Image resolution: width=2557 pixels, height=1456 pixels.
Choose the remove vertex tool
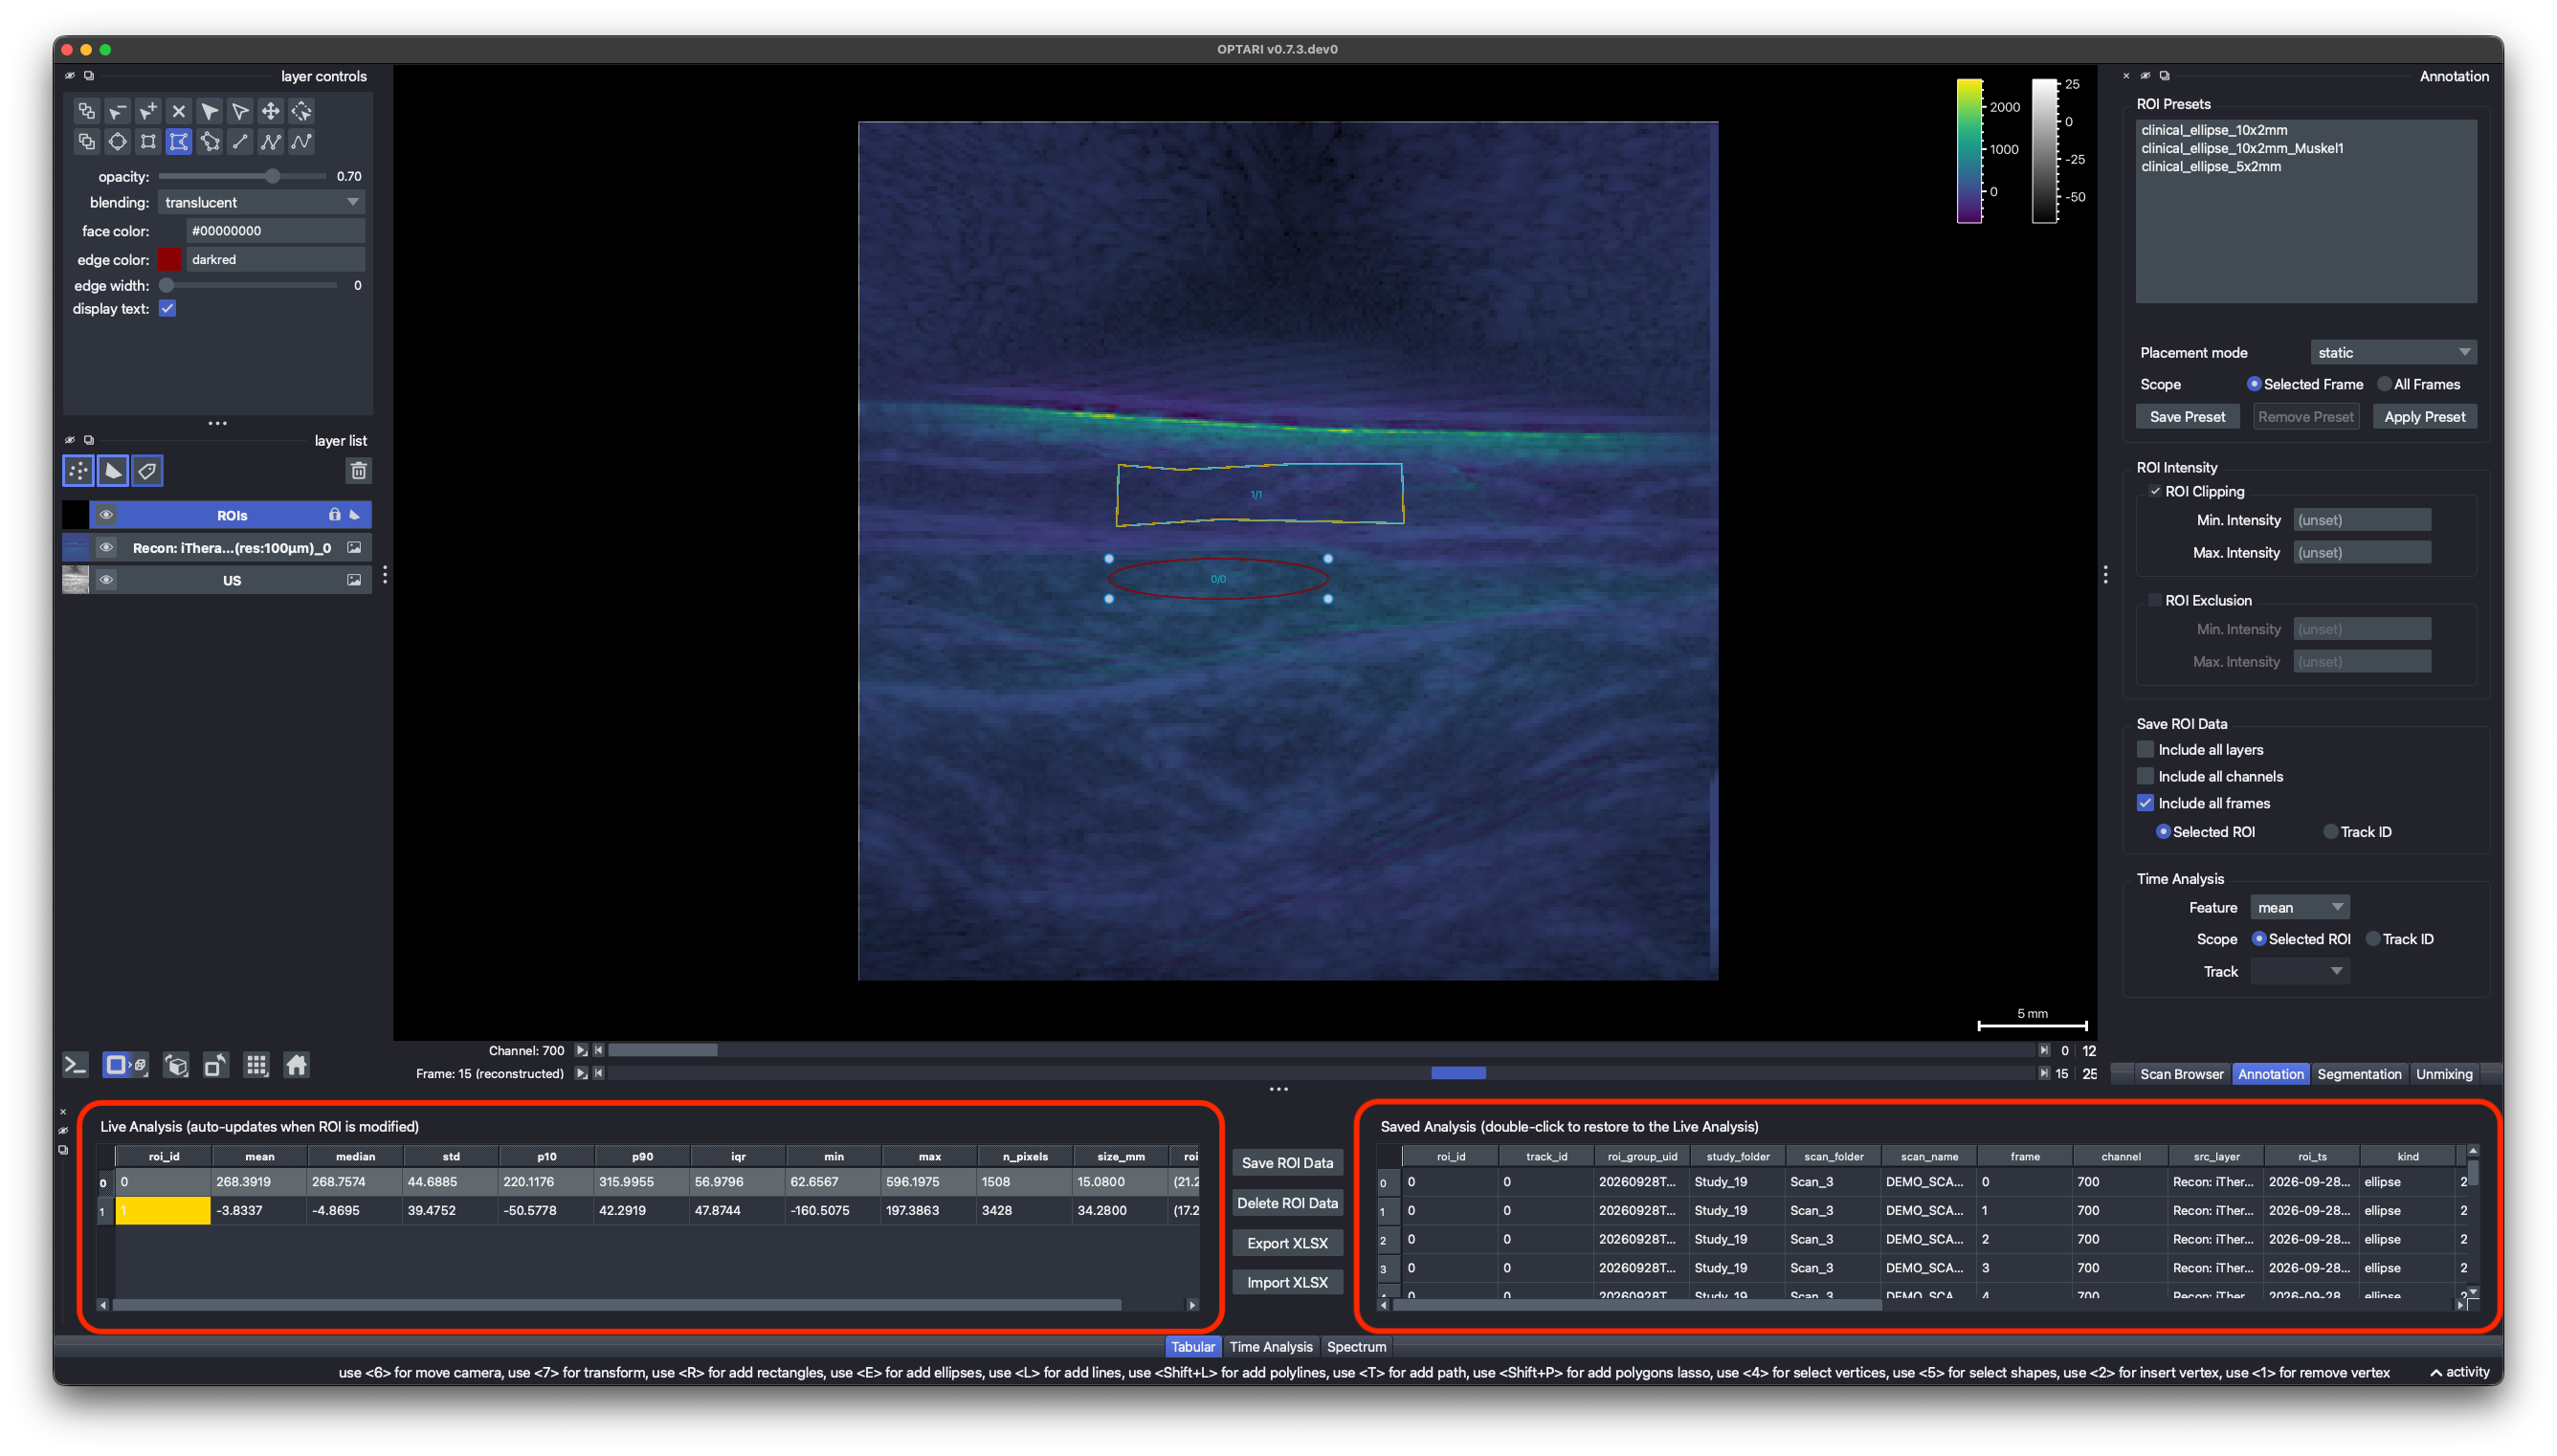click(x=117, y=111)
